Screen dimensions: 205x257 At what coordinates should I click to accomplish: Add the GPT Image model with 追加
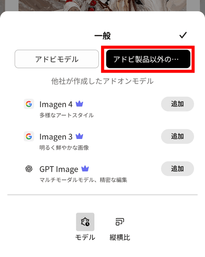click(178, 169)
